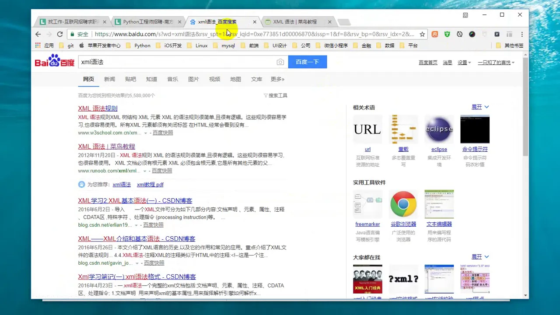Click the camera image-search icon
560x315 pixels.
point(280,62)
